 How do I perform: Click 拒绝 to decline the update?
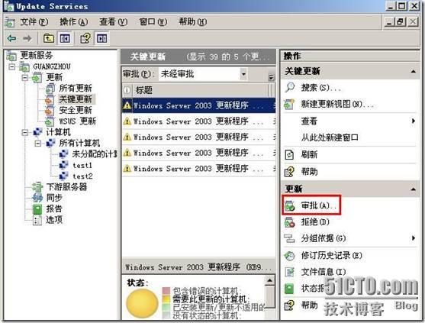pyautogui.click(x=315, y=222)
